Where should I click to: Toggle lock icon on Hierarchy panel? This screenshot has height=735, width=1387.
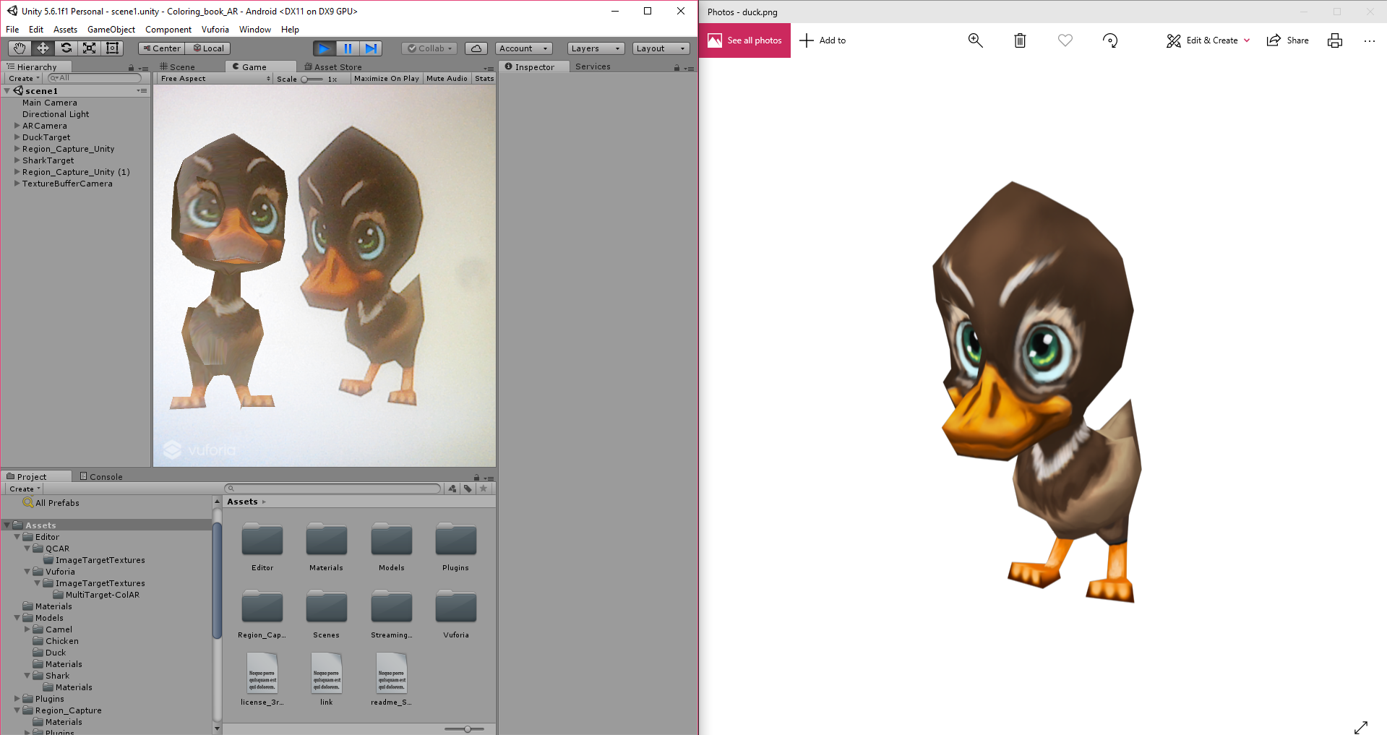[131, 68]
